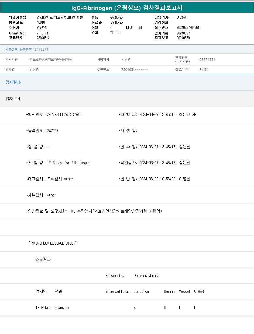This screenshot has height=334, width=254.
Task: Click the Skin결과 label
Action: point(43,259)
